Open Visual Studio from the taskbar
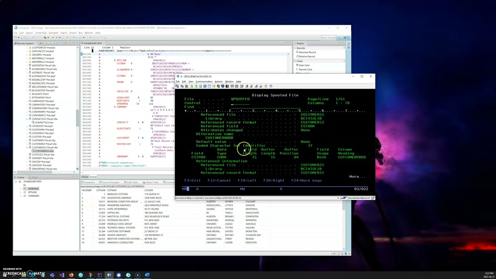The height and width of the screenshot is (279, 496). click(x=62, y=275)
